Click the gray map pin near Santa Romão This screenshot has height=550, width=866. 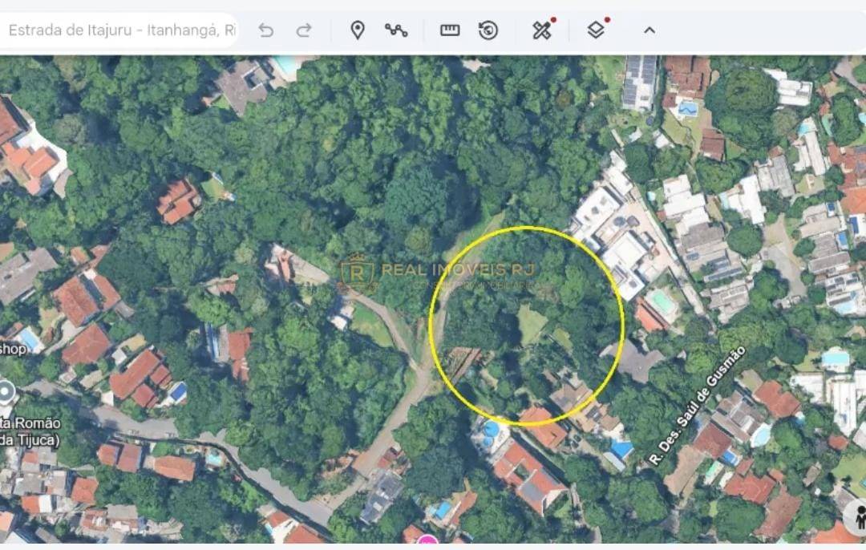[x=6, y=394]
